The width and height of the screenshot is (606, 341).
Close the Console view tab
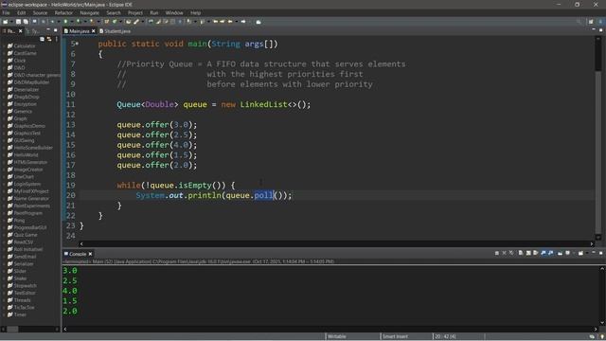pos(90,254)
